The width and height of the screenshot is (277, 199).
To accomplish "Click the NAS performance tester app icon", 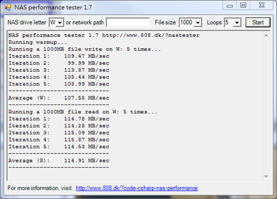I will [8, 7].
